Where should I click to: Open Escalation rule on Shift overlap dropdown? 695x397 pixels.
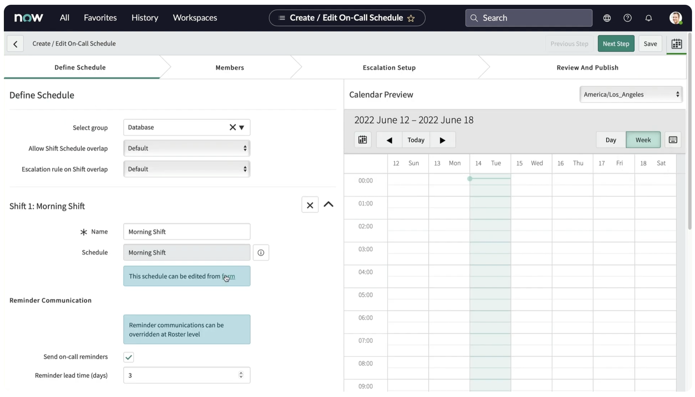coord(187,169)
